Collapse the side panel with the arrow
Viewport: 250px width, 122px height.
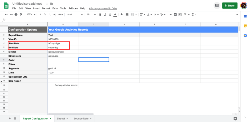pos(245,117)
